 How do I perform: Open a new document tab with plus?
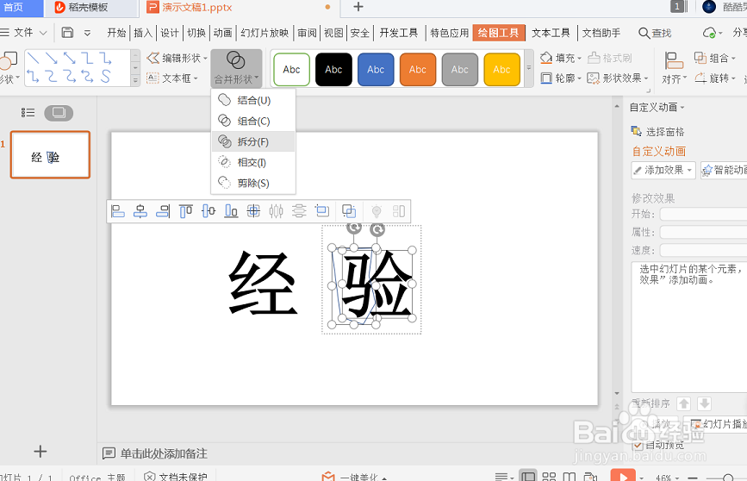pos(358,7)
